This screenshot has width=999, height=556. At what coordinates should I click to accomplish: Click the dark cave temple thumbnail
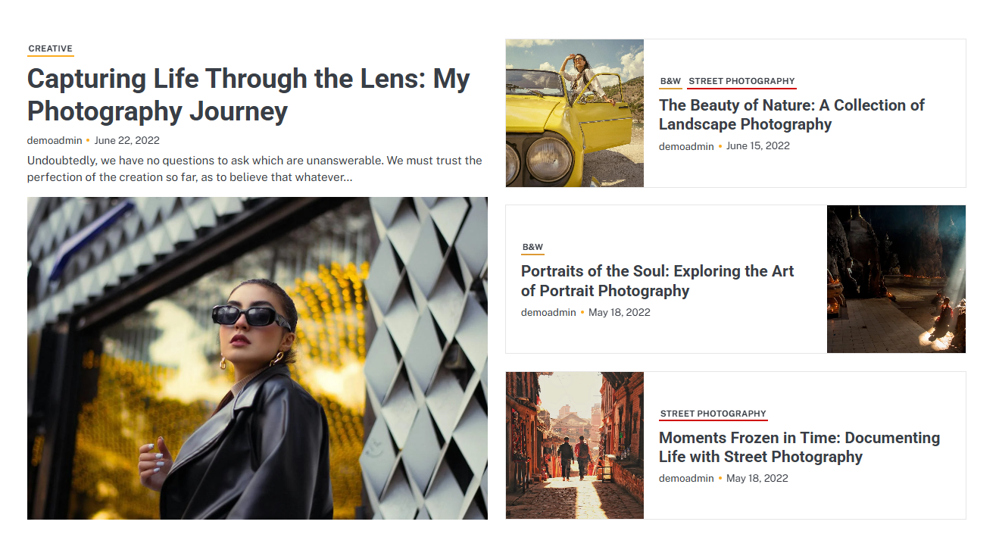coord(896,279)
